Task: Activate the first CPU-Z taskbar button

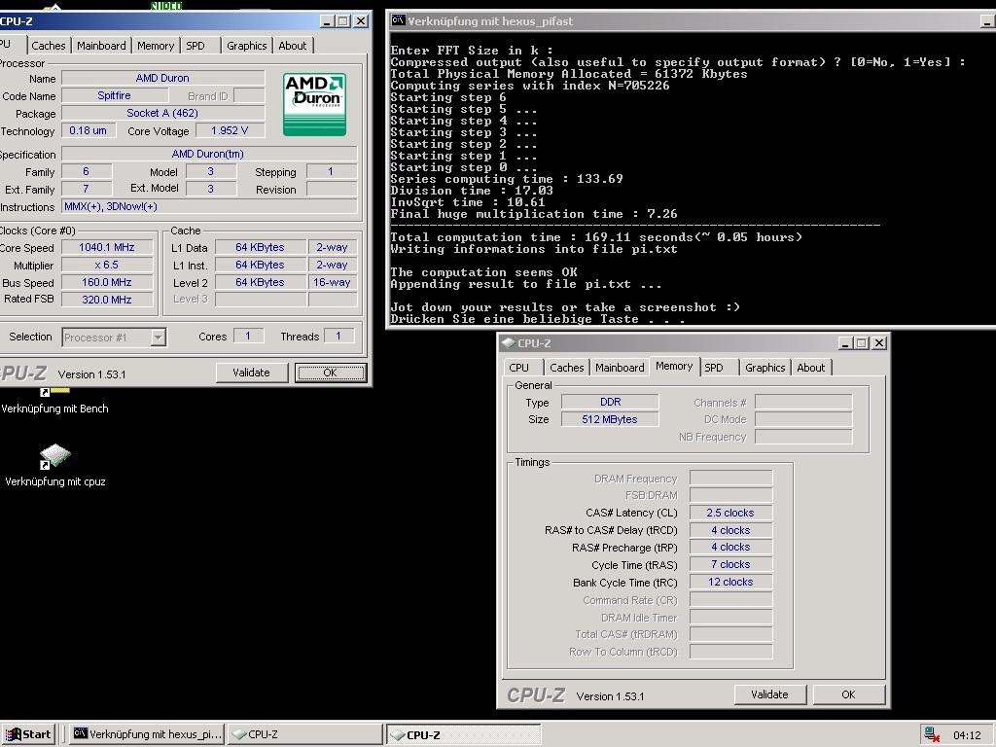Action: pyautogui.click(x=304, y=734)
